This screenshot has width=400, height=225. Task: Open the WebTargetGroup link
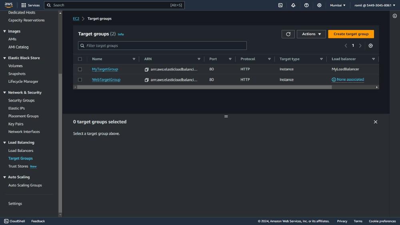click(x=106, y=80)
